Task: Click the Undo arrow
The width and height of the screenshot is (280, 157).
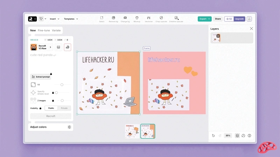Action: click(x=213, y=136)
